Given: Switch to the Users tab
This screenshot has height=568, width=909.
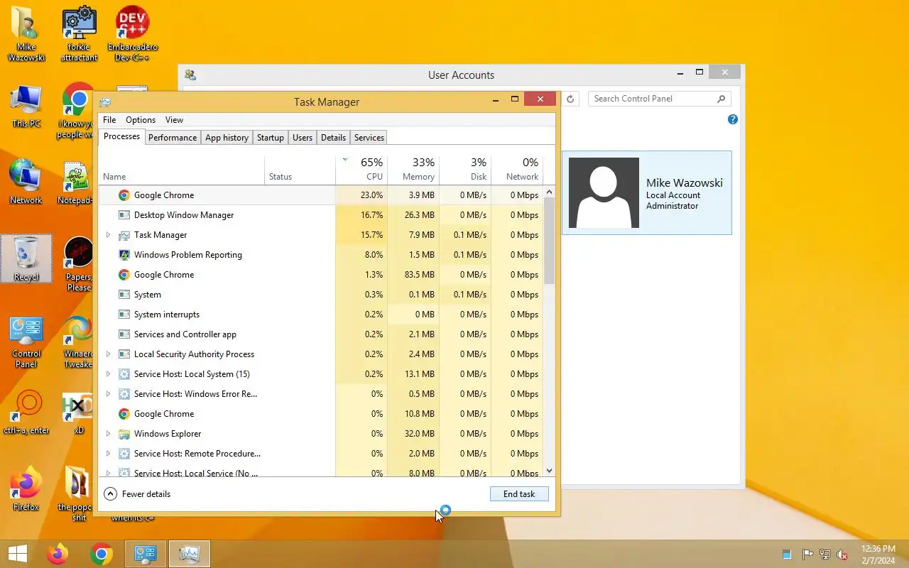Looking at the screenshot, I should click(x=303, y=138).
